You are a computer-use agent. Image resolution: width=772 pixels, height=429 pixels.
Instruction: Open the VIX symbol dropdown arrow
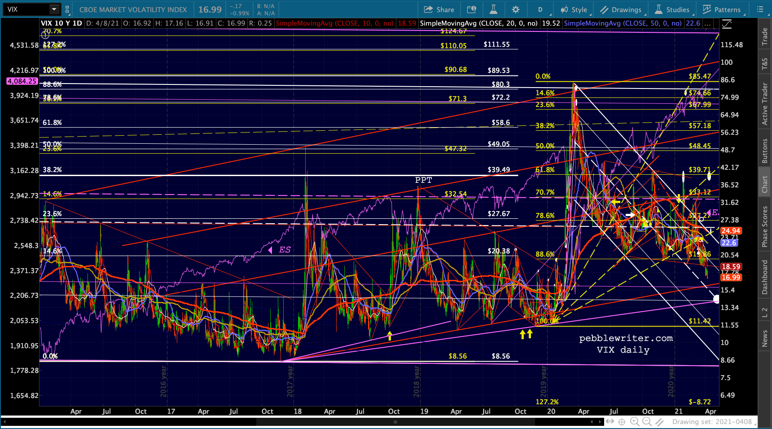(x=54, y=9)
